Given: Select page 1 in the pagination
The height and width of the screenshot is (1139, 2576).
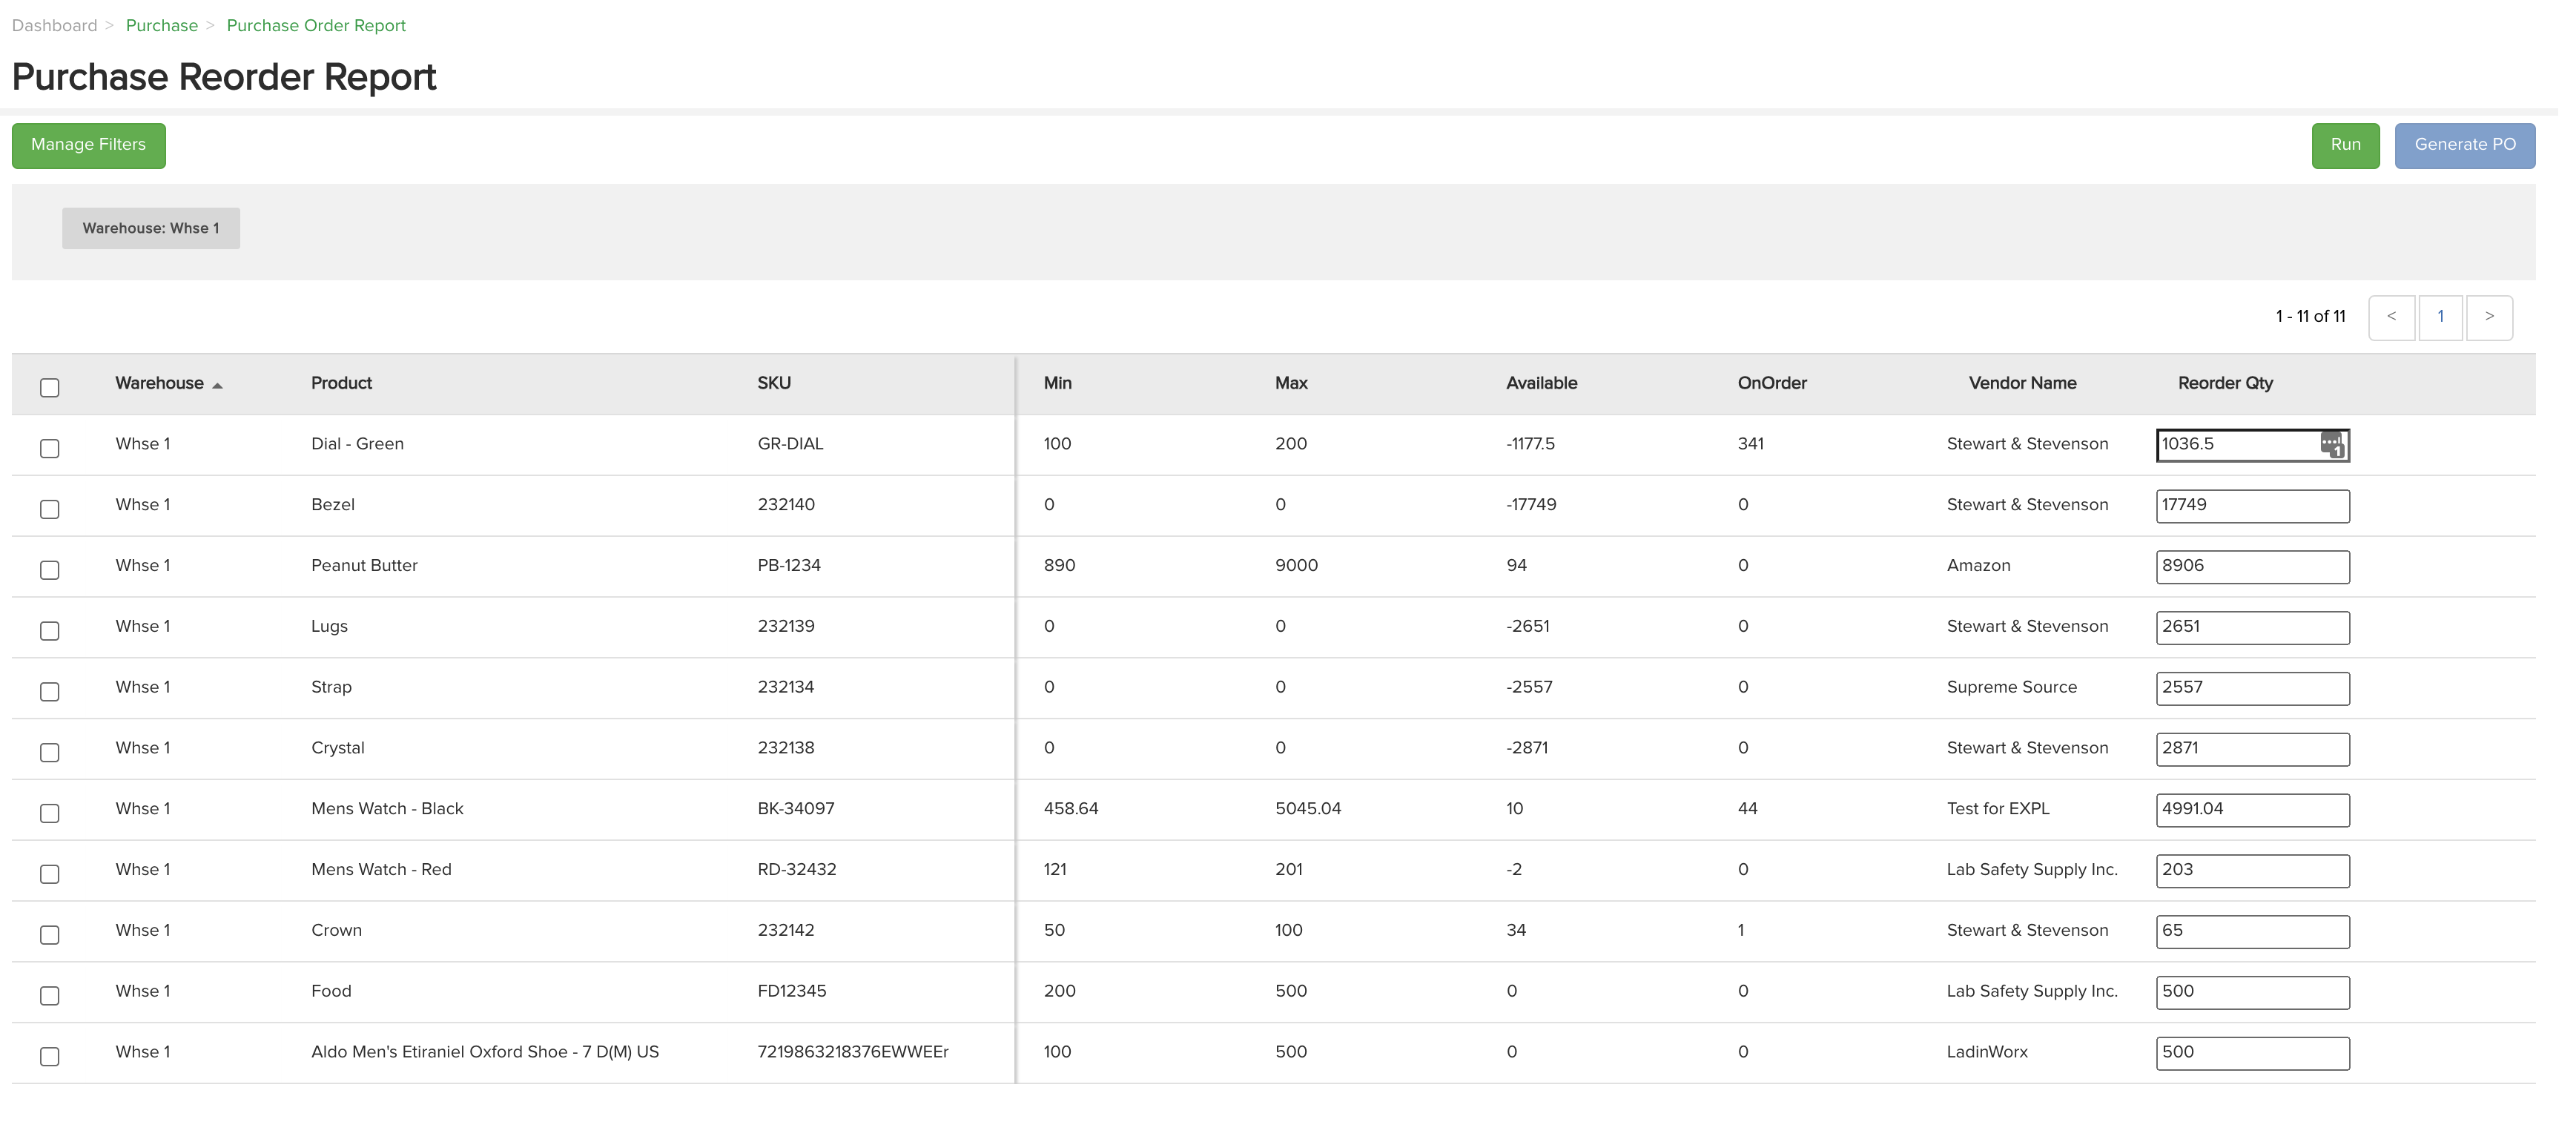Looking at the screenshot, I should pyautogui.click(x=2440, y=317).
